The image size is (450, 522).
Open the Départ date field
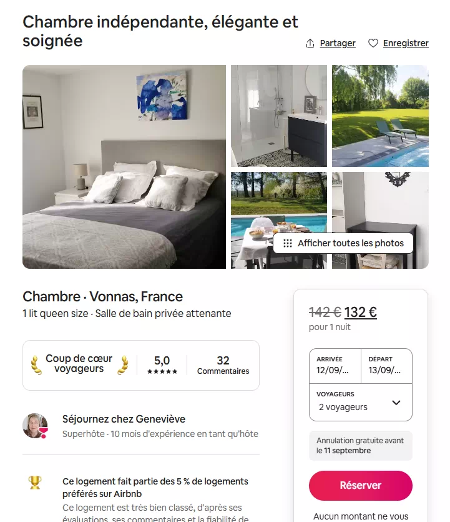click(386, 366)
